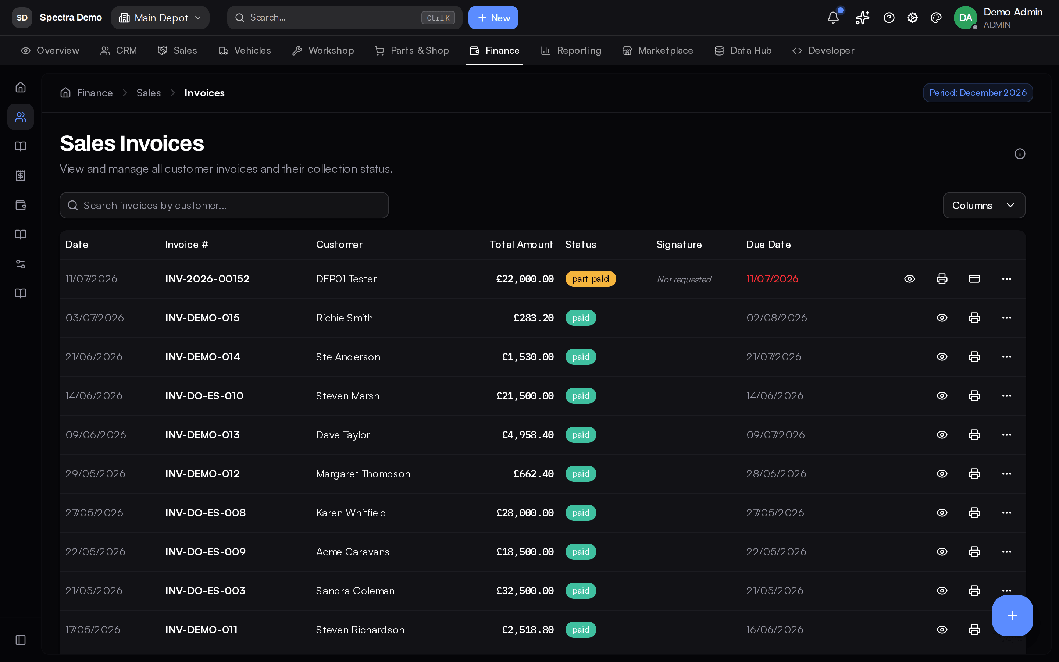The image size is (1059, 662).
Task: View invoice INV-DO-ES-009 with eye icon
Action: tap(942, 552)
